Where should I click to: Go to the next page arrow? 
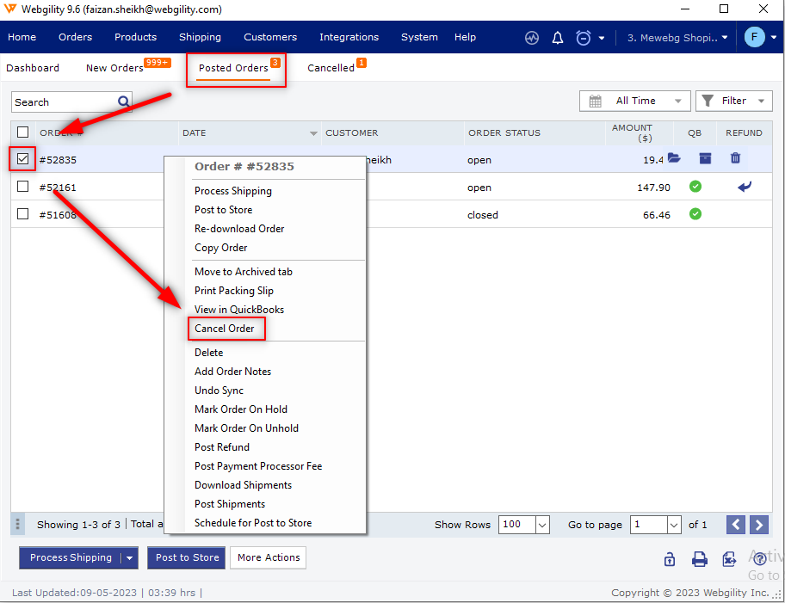[759, 525]
